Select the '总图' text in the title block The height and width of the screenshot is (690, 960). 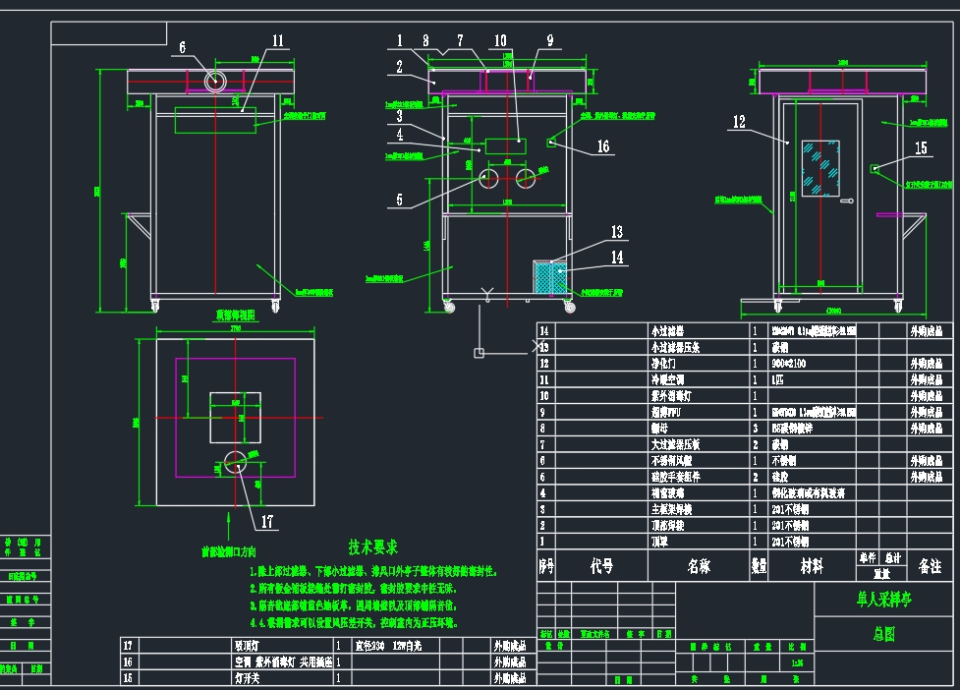pyautogui.click(x=884, y=634)
